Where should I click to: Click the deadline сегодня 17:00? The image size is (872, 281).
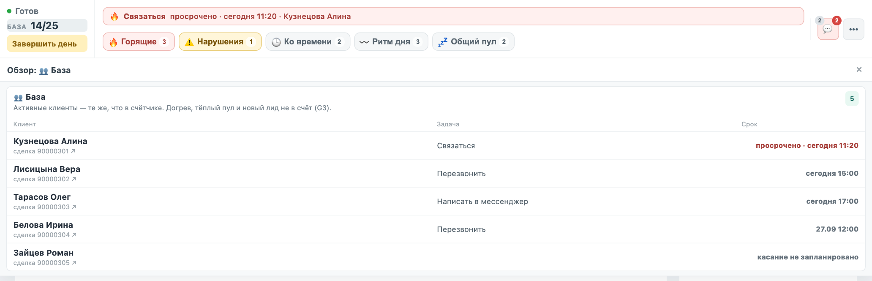pos(832,201)
